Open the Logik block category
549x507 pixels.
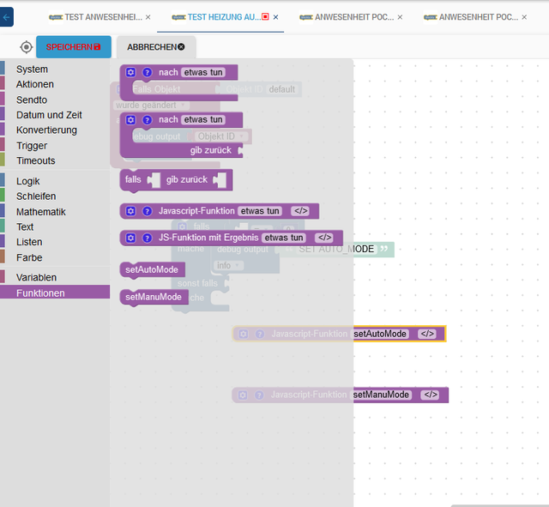28,181
